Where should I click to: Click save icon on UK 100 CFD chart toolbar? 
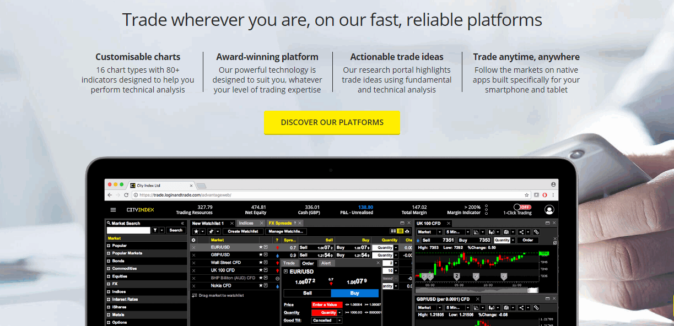point(506,232)
